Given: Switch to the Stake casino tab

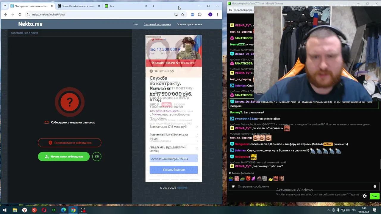Looking at the screenshot, I should click(x=79, y=6).
